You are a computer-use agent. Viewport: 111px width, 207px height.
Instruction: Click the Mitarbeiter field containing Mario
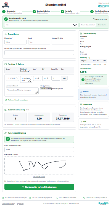click(15, 42)
